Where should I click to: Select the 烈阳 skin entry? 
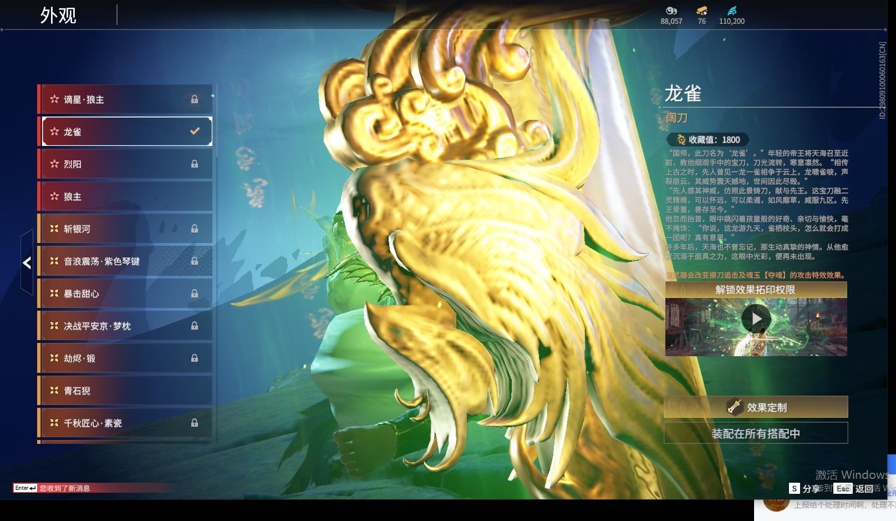tap(126, 164)
